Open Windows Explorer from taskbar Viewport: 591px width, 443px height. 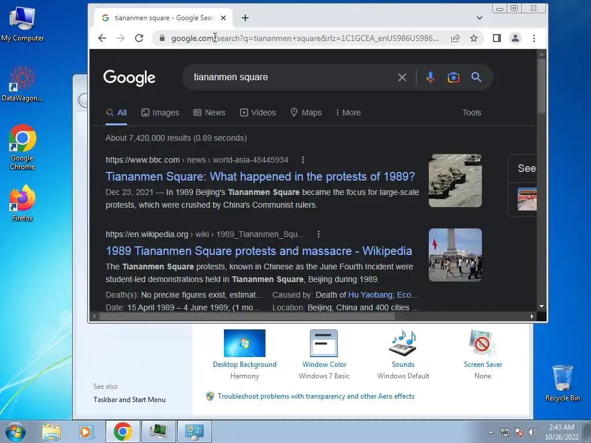[51, 431]
